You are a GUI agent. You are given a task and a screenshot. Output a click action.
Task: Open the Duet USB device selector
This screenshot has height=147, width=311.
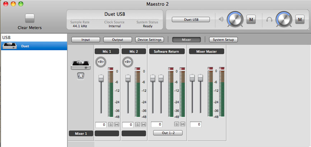point(190,20)
